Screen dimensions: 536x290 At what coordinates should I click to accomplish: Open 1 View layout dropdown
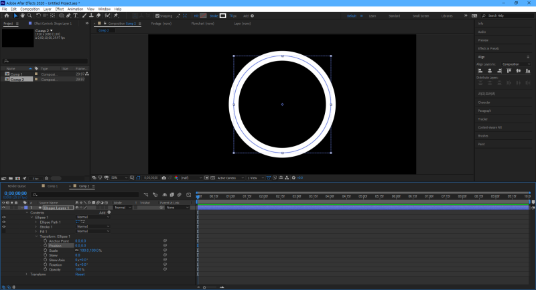pyautogui.click(x=256, y=178)
